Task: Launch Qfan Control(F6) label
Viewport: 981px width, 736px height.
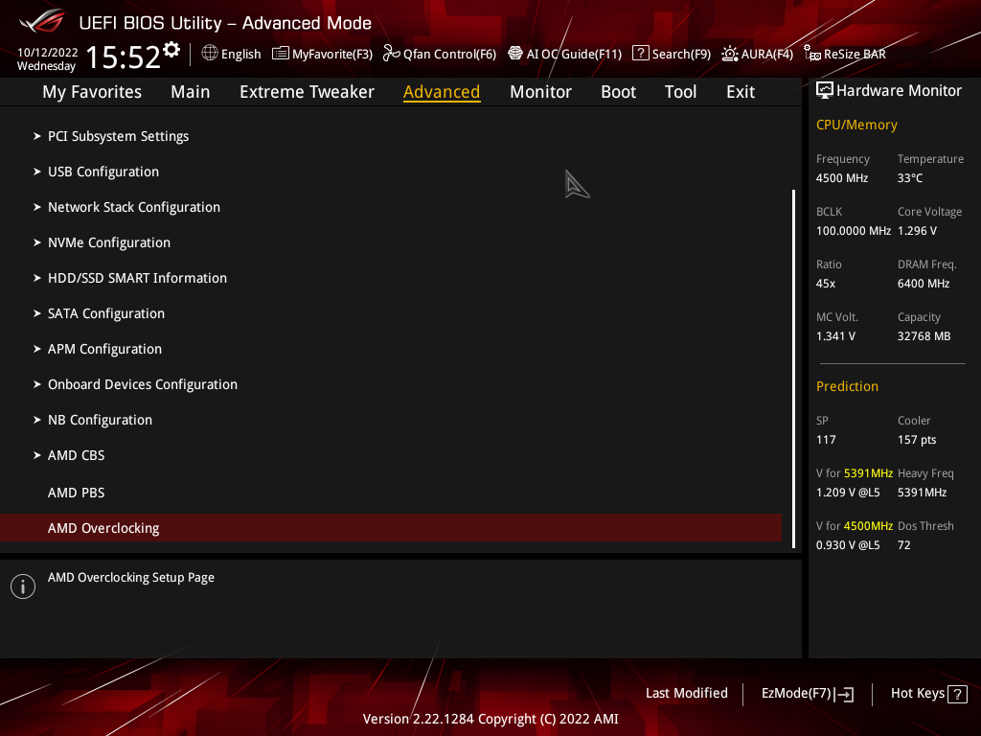Action: point(449,54)
